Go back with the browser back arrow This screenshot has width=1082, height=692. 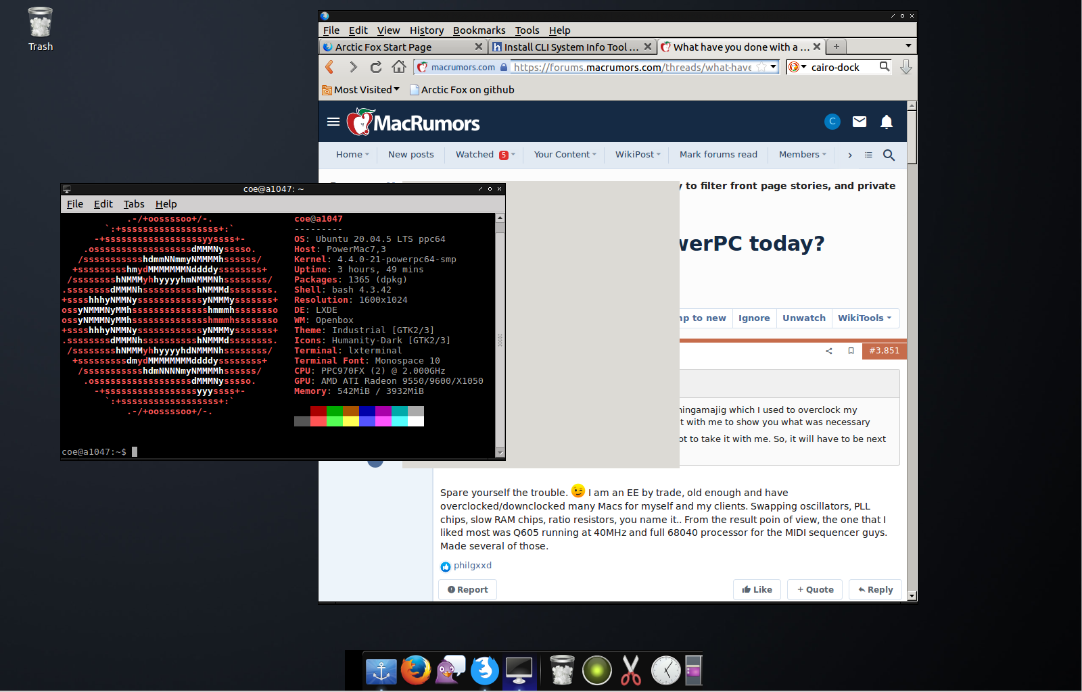click(330, 67)
